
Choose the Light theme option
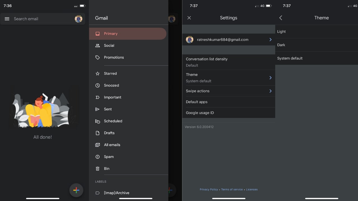(x=317, y=32)
